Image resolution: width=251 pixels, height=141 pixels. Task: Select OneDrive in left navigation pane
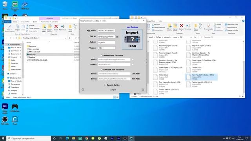tap(13, 74)
